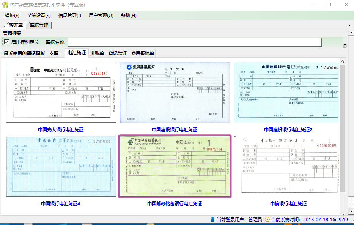The width and height of the screenshot is (354, 225).
Task: Click the app logo icon in title bar
Action: click(x=5, y=5)
